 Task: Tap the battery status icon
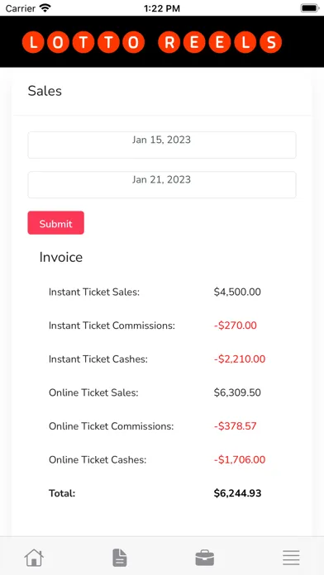310,8
